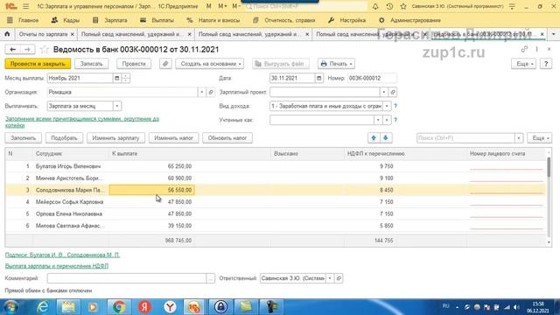Copy link to document icon
The height and width of the screenshot is (315, 560).
tap(524, 49)
